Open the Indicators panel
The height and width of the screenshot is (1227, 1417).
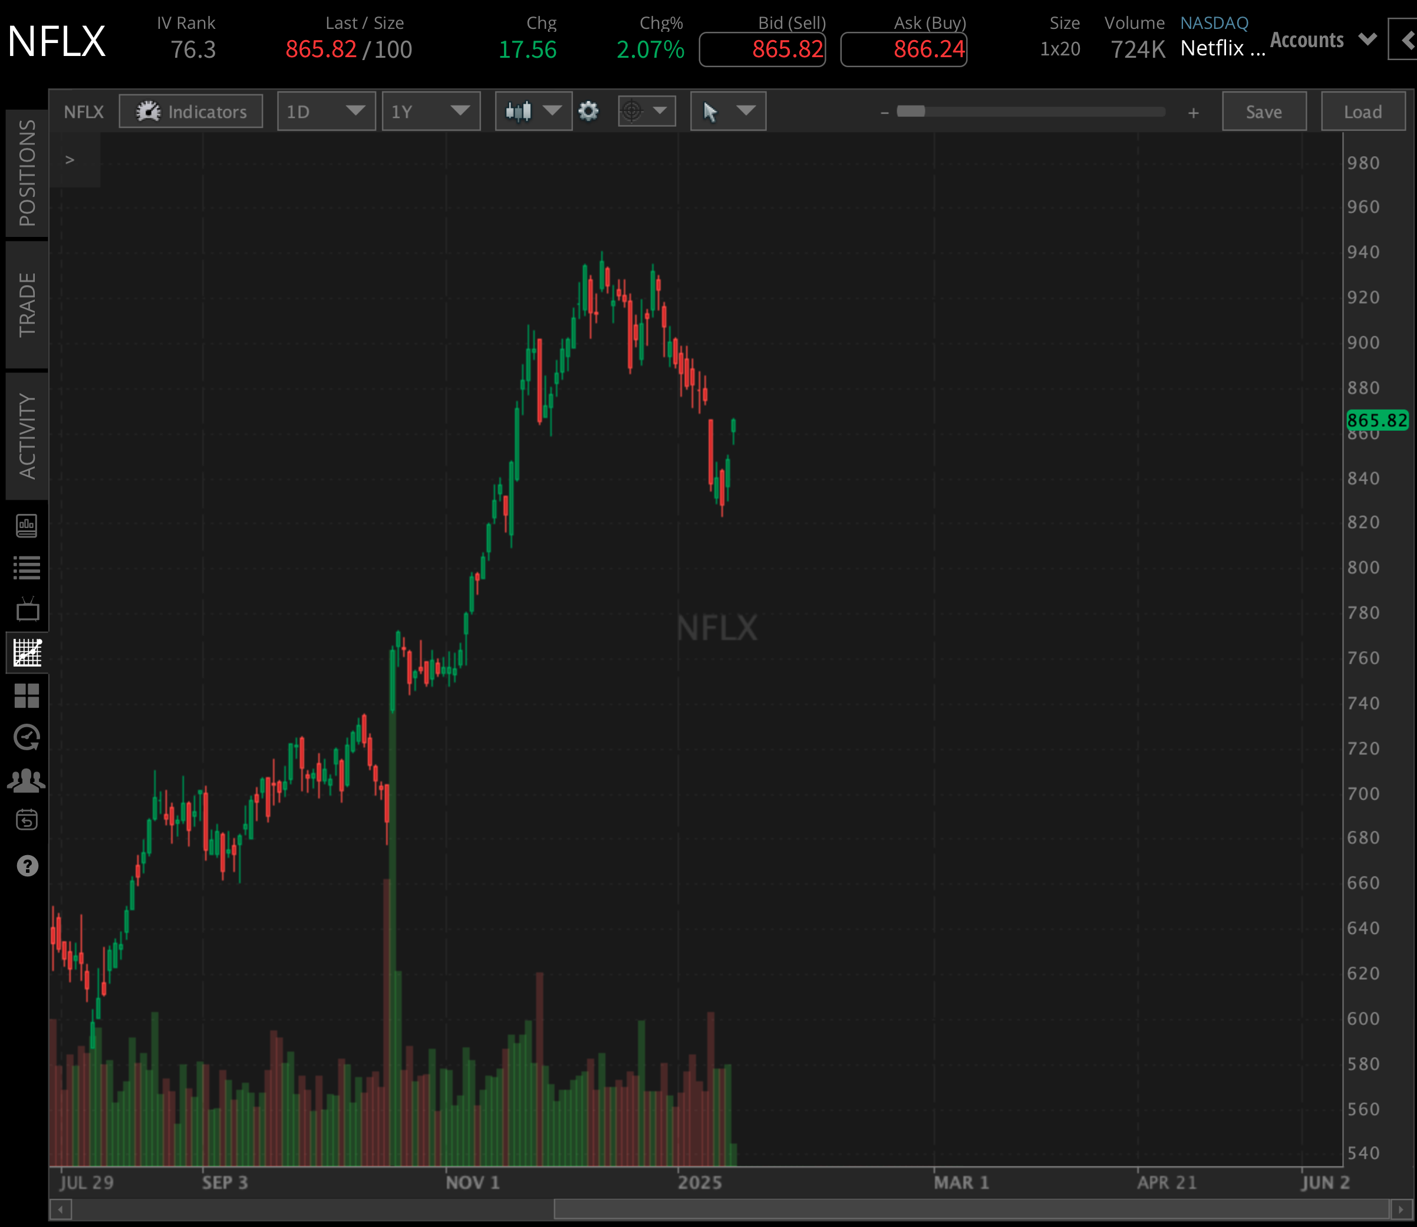[x=190, y=111]
